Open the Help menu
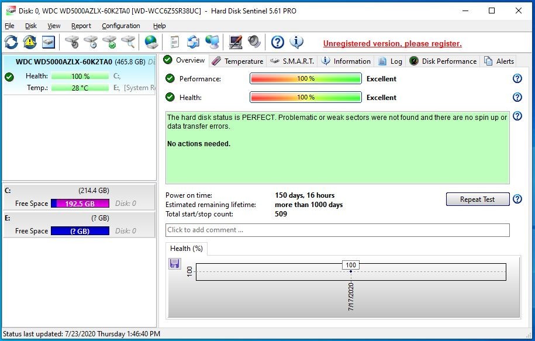Image resolution: width=535 pixels, height=341 pixels. tap(160, 26)
